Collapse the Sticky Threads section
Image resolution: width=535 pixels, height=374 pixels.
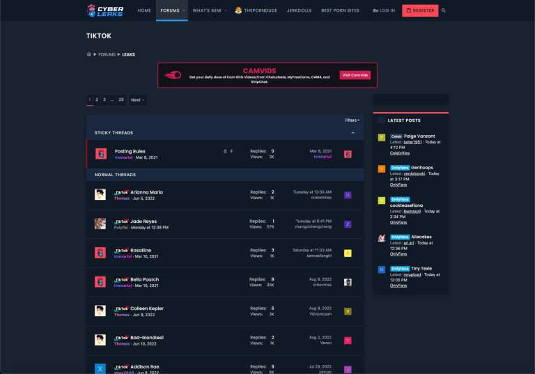[352, 133]
